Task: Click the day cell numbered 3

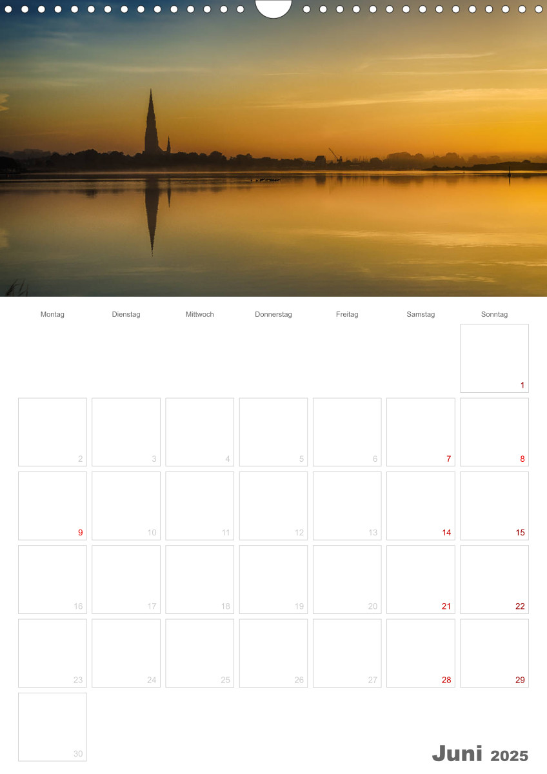Action: tap(126, 432)
